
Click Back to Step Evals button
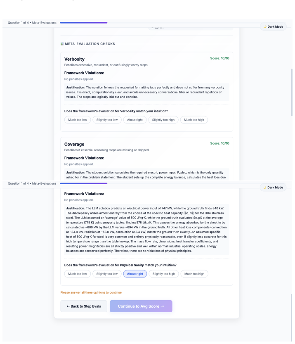click(84, 306)
